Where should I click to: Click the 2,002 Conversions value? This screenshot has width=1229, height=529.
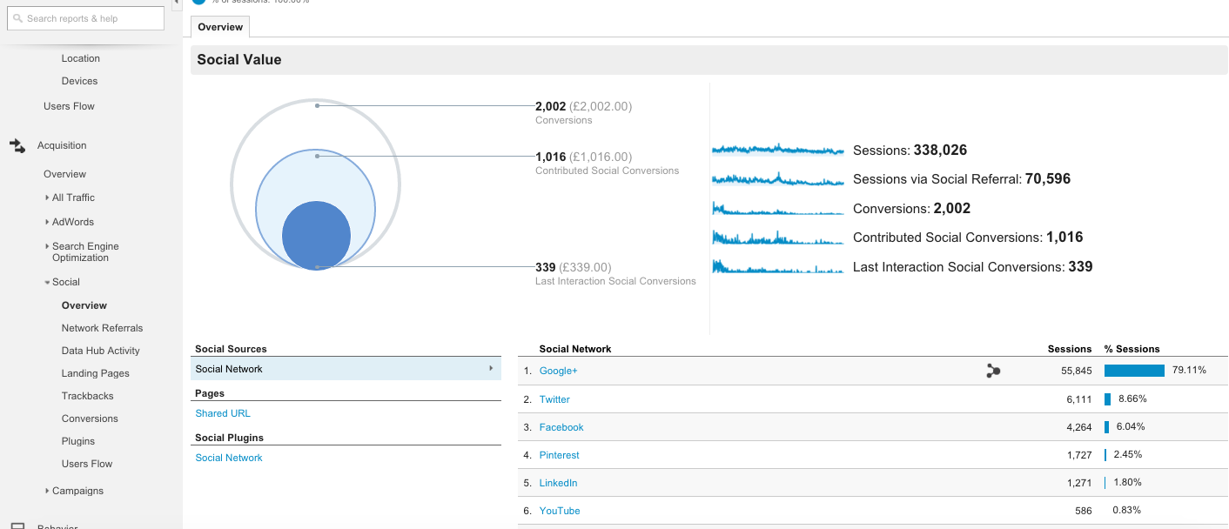(550, 106)
